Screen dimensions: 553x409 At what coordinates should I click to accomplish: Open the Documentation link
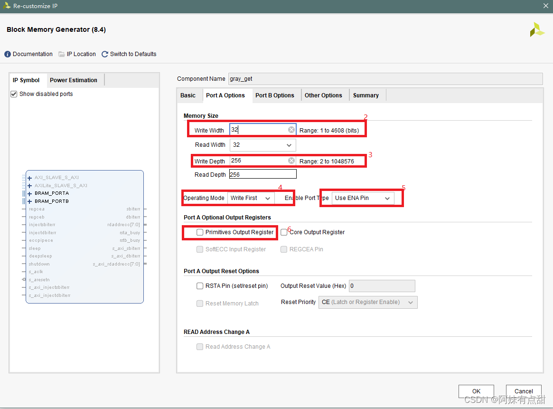(32, 54)
